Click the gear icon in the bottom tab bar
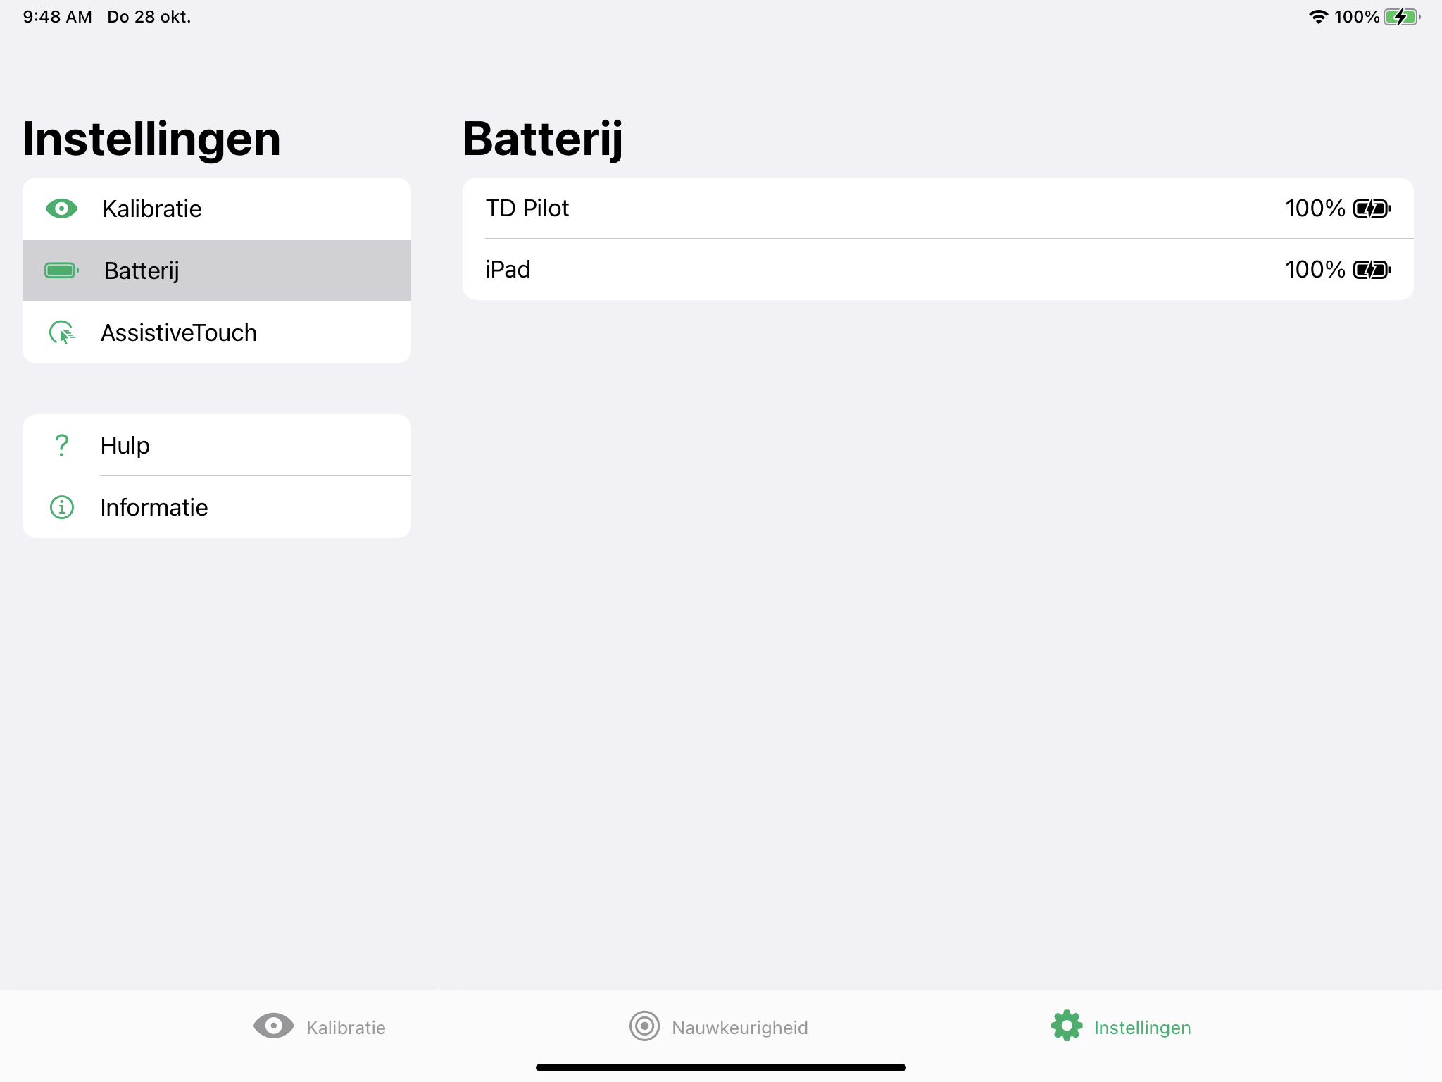1442x1082 pixels. point(1067,1026)
